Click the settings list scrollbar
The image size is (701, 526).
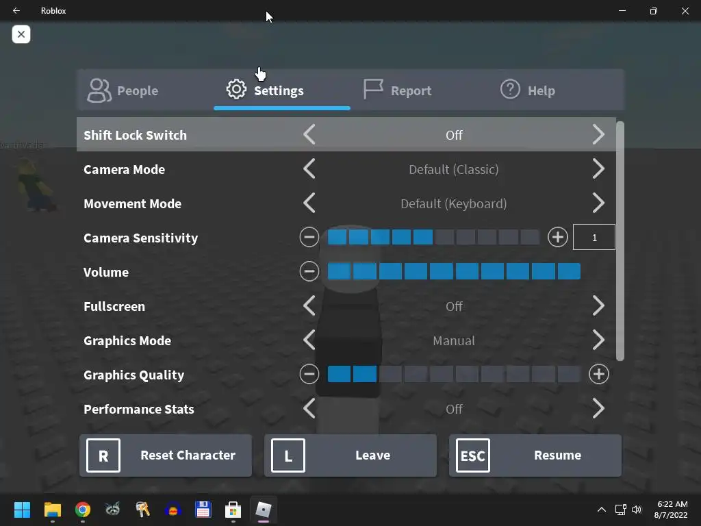(620, 240)
